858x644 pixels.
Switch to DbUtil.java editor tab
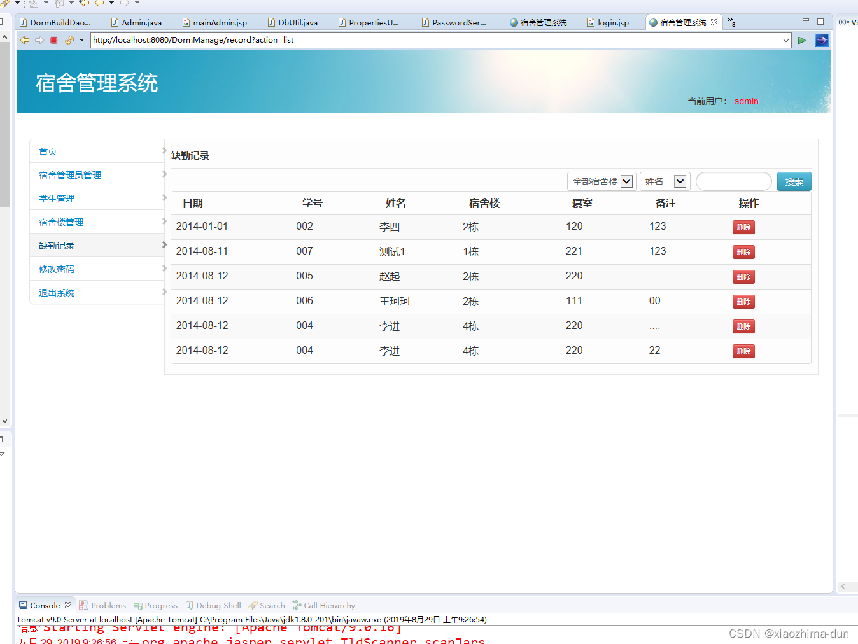pyautogui.click(x=293, y=22)
